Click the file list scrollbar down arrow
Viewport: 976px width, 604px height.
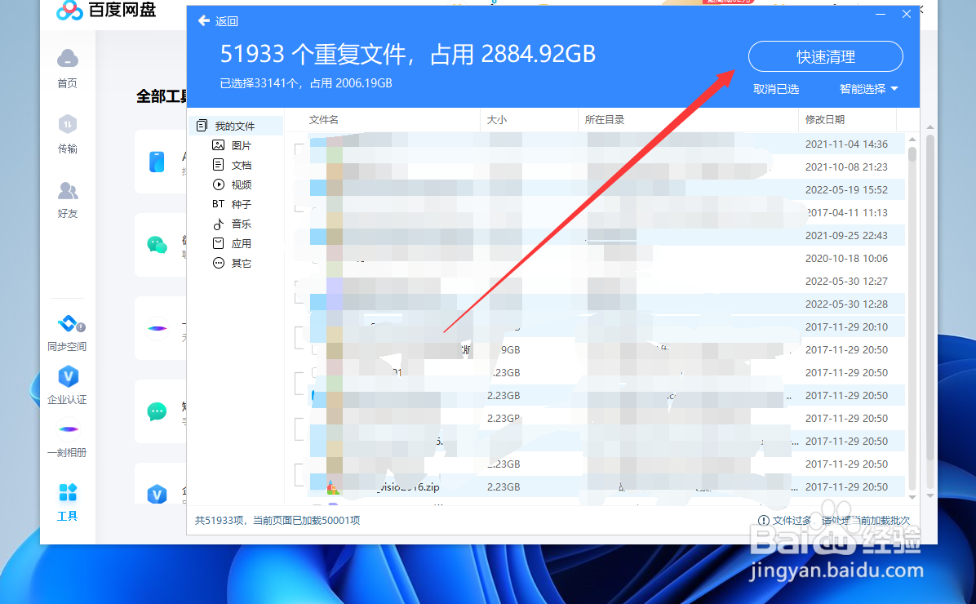[x=912, y=497]
